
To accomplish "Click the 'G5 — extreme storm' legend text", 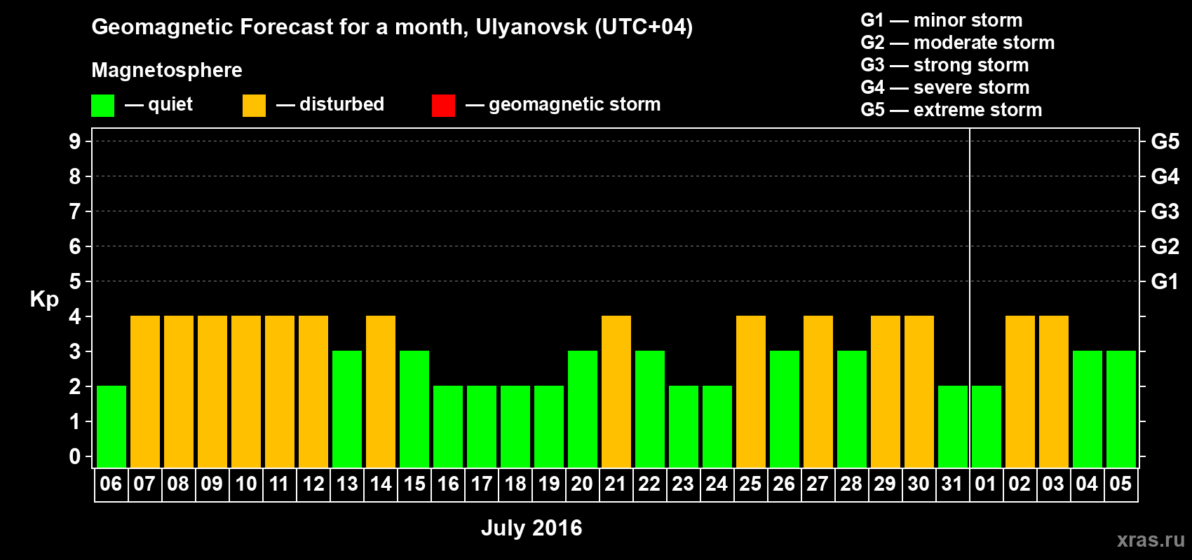I will [x=951, y=110].
